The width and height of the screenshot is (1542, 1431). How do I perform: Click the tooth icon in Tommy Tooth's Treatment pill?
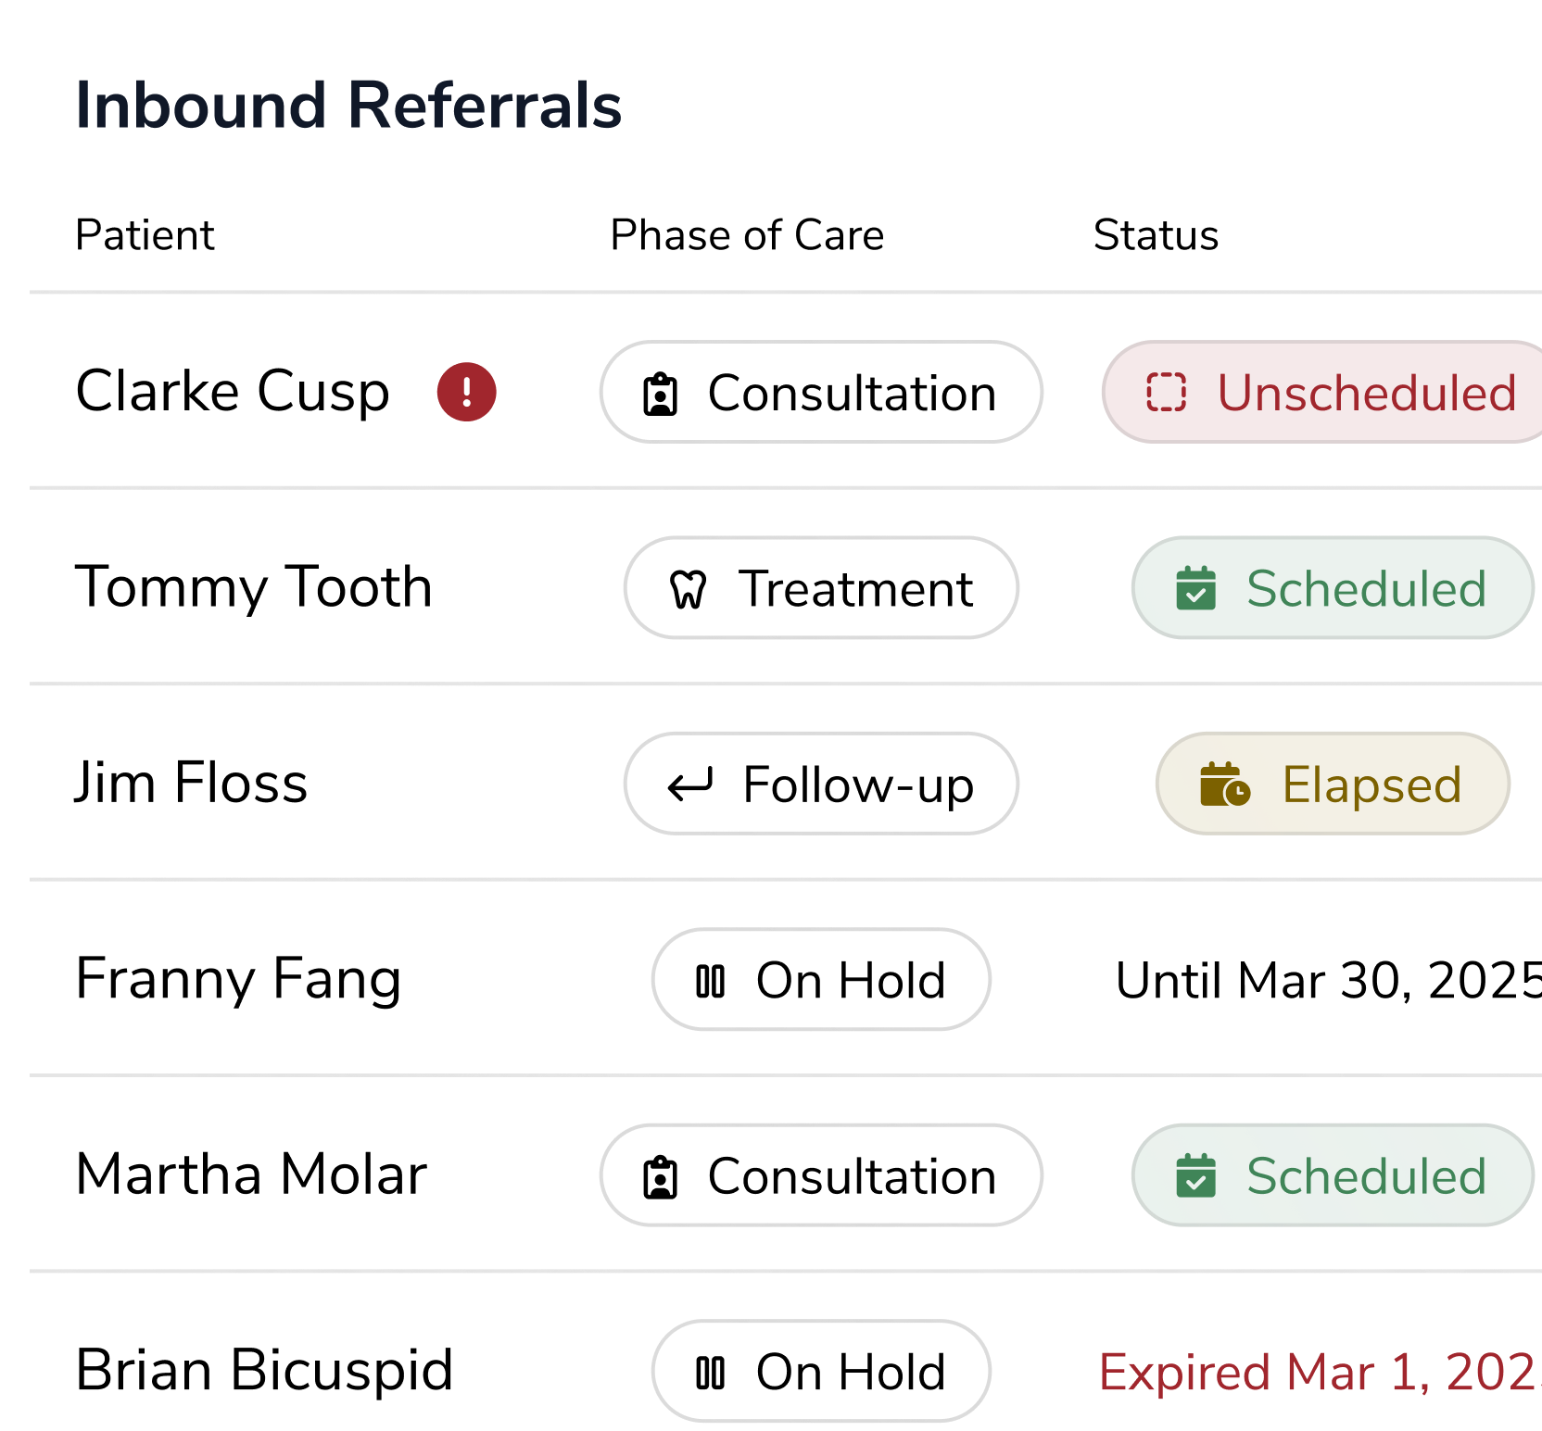(x=688, y=588)
